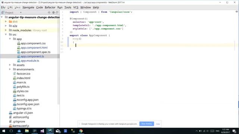
Task: Click the favicon.ico file icon
Action: pyautogui.click(x=15, y=74)
